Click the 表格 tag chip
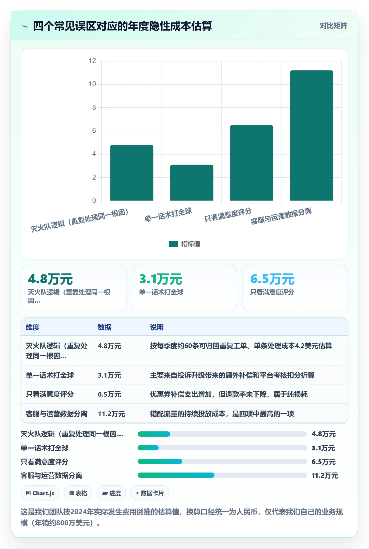The height and width of the screenshot is (549, 369). [78, 493]
